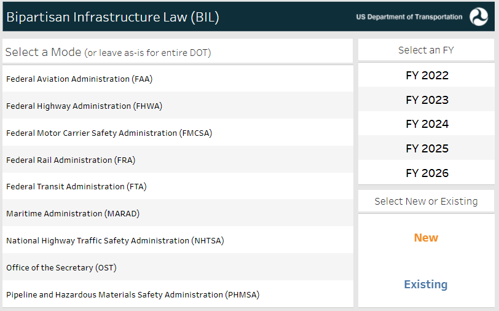499x311 pixels.
Task: Click the US Department of Transportation text
Action: coord(409,17)
